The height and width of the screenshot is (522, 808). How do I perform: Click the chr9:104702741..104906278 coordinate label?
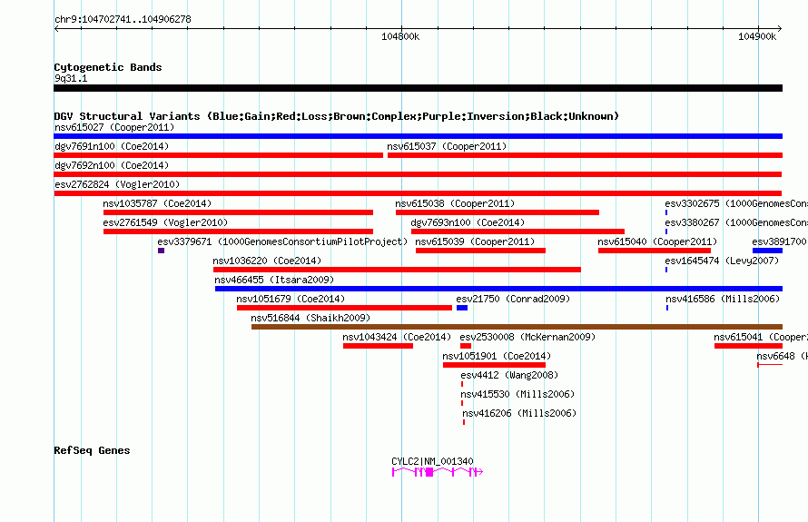pos(123,20)
